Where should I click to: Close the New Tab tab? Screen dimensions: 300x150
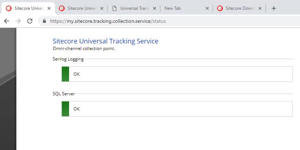[207, 8]
